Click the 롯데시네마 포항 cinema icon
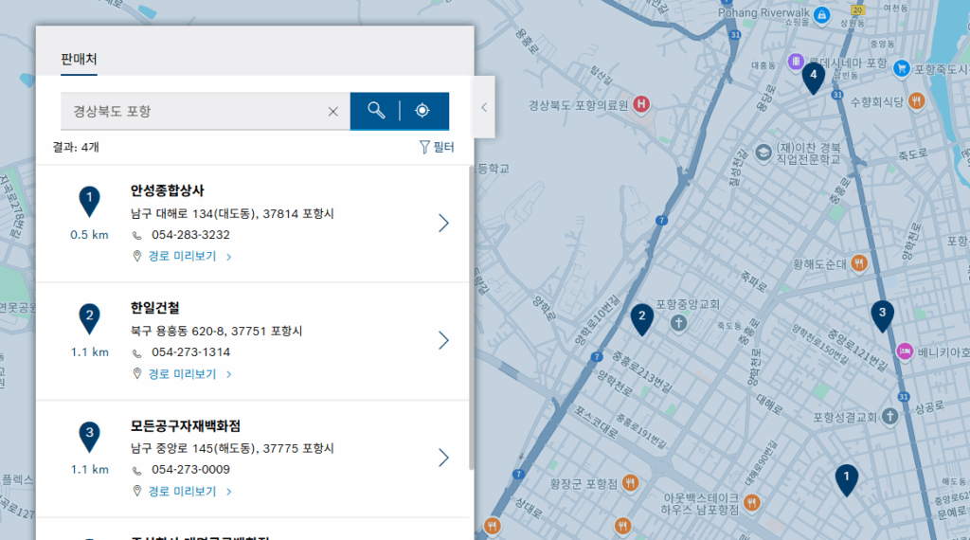 click(796, 62)
